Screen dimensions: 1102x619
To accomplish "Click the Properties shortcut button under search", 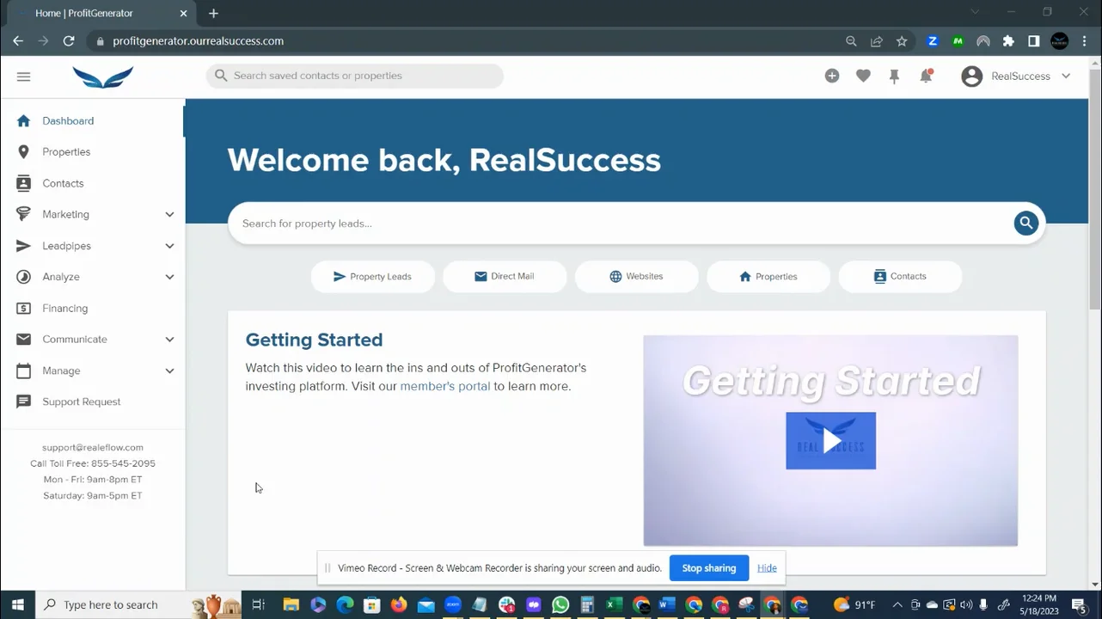I will tap(768, 277).
